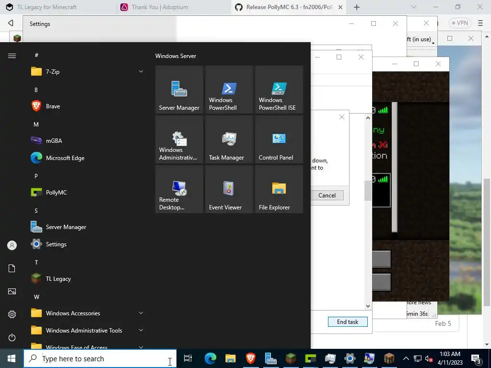Open the Server Manager tile

tap(179, 90)
